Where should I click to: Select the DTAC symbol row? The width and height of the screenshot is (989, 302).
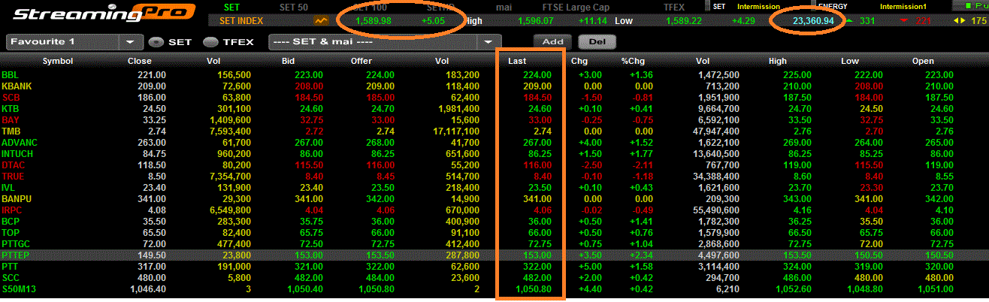(14, 165)
